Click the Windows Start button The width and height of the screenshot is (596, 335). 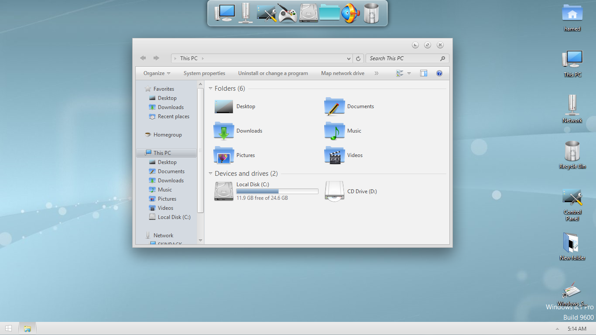pyautogui.click(x=9, y=328)
